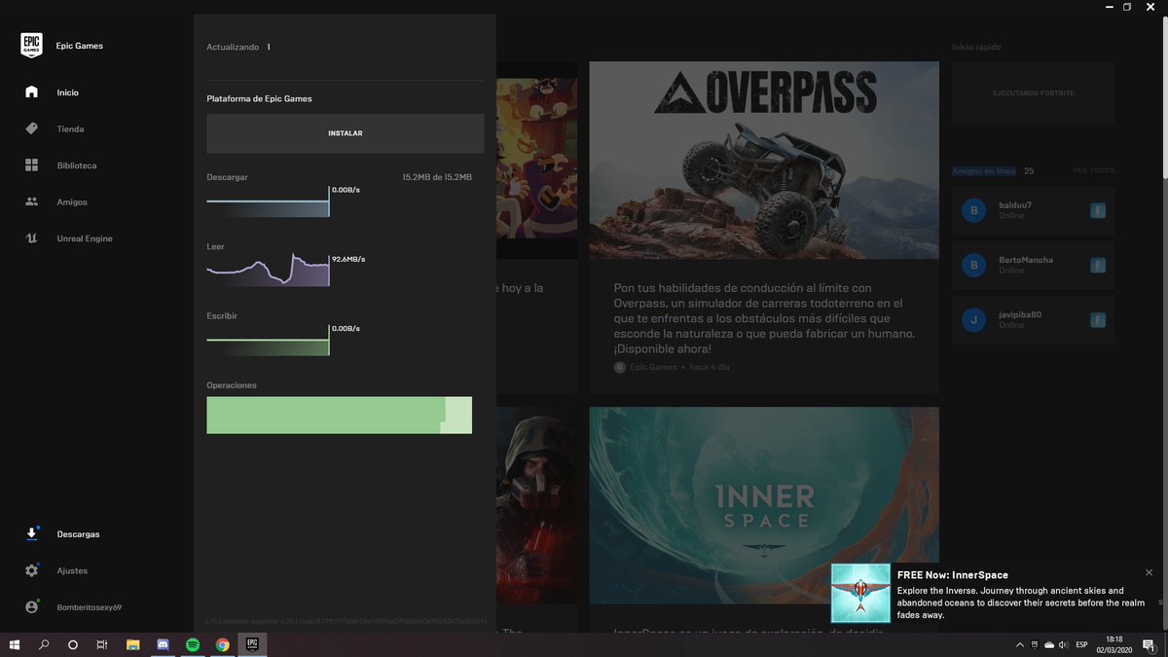This screenshot has width=1168, height=657.
Task: Open Windows search from the taskbar
Action: tap(44, 644)
